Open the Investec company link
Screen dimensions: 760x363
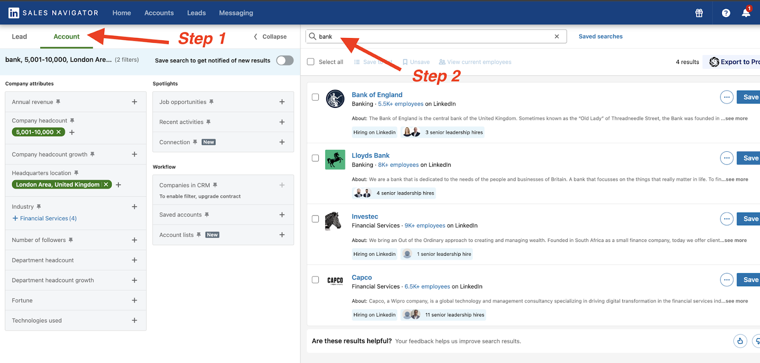pos(365,216)
